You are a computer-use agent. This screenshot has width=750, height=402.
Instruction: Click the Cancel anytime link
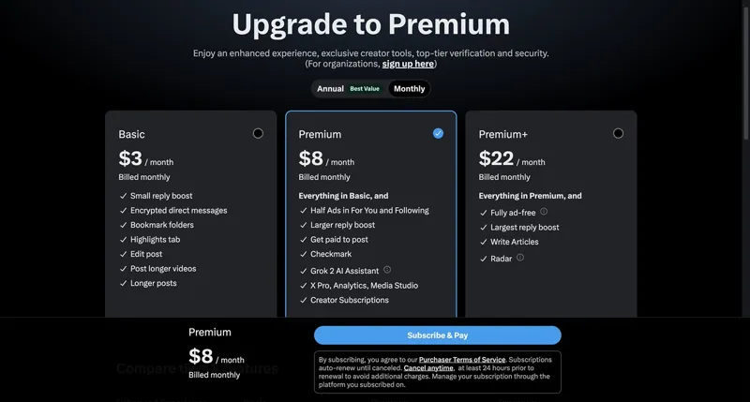429,368
